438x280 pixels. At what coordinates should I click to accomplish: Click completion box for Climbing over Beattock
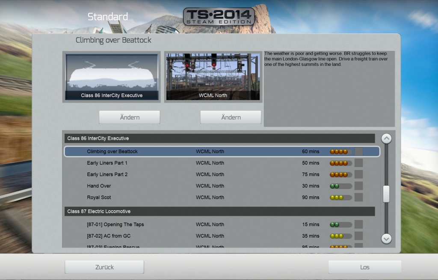[359, 152]
